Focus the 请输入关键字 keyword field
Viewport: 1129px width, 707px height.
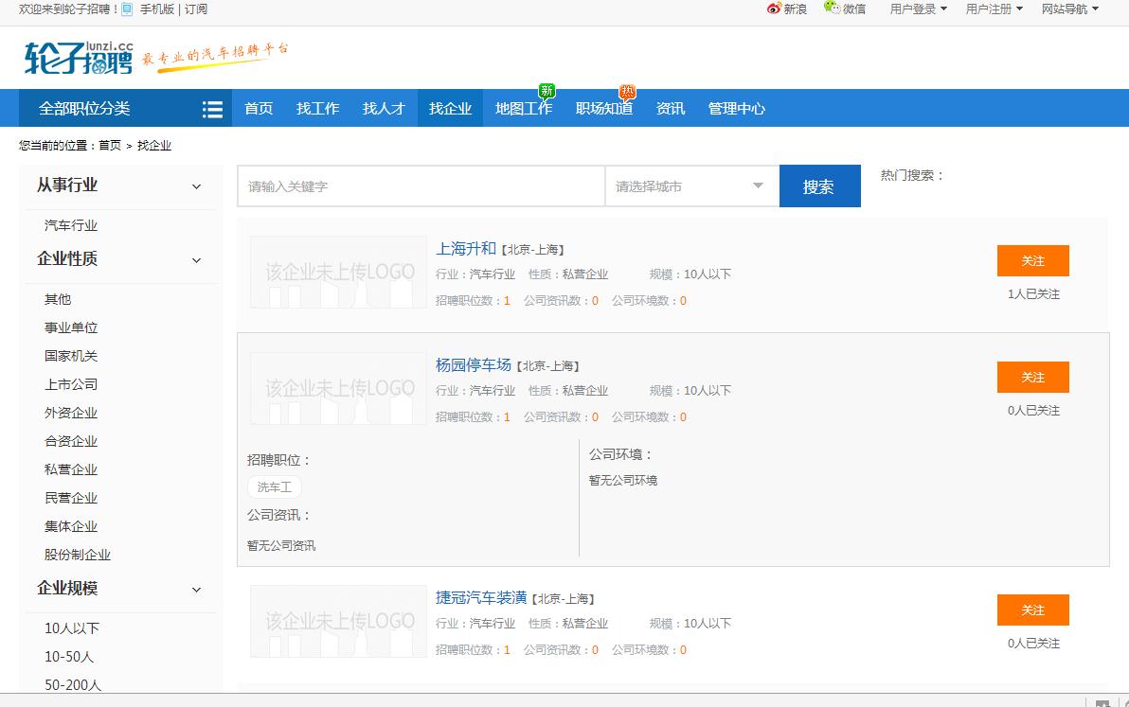[x=421, y=186]
